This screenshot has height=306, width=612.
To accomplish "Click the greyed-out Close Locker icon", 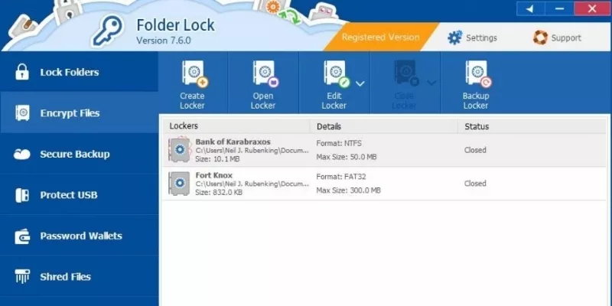I will tap(407, 73).
